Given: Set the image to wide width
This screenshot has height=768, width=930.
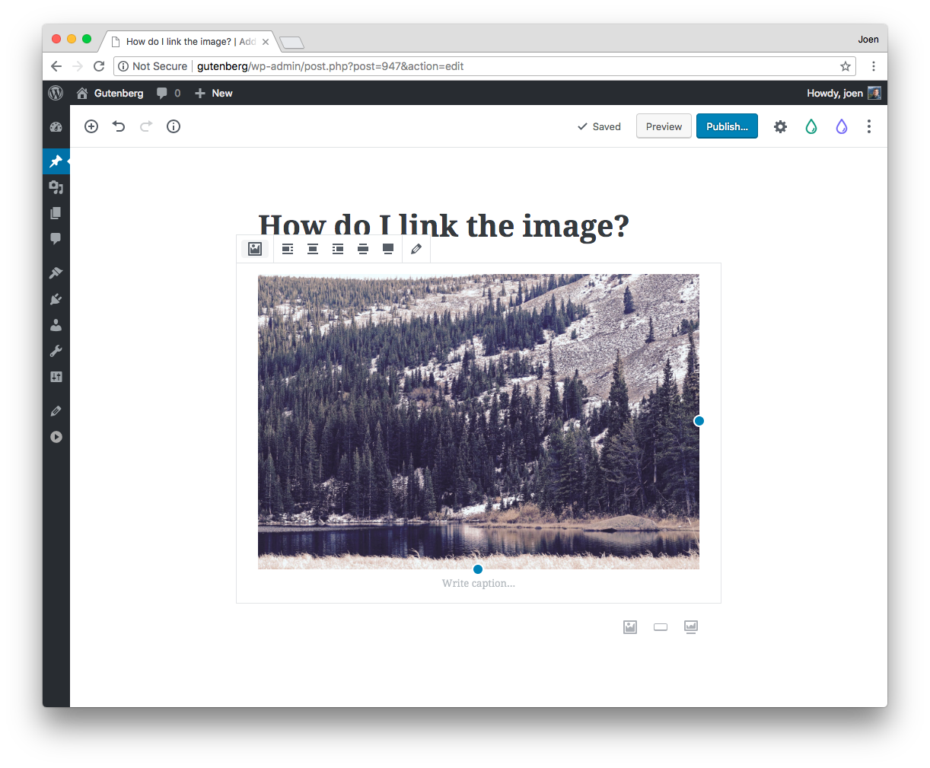Looking at the screenshot, I should [x=363, y=249].
